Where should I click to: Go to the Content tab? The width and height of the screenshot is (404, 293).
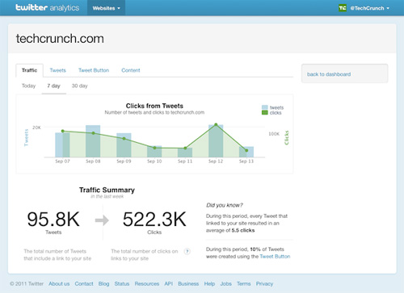131,70
